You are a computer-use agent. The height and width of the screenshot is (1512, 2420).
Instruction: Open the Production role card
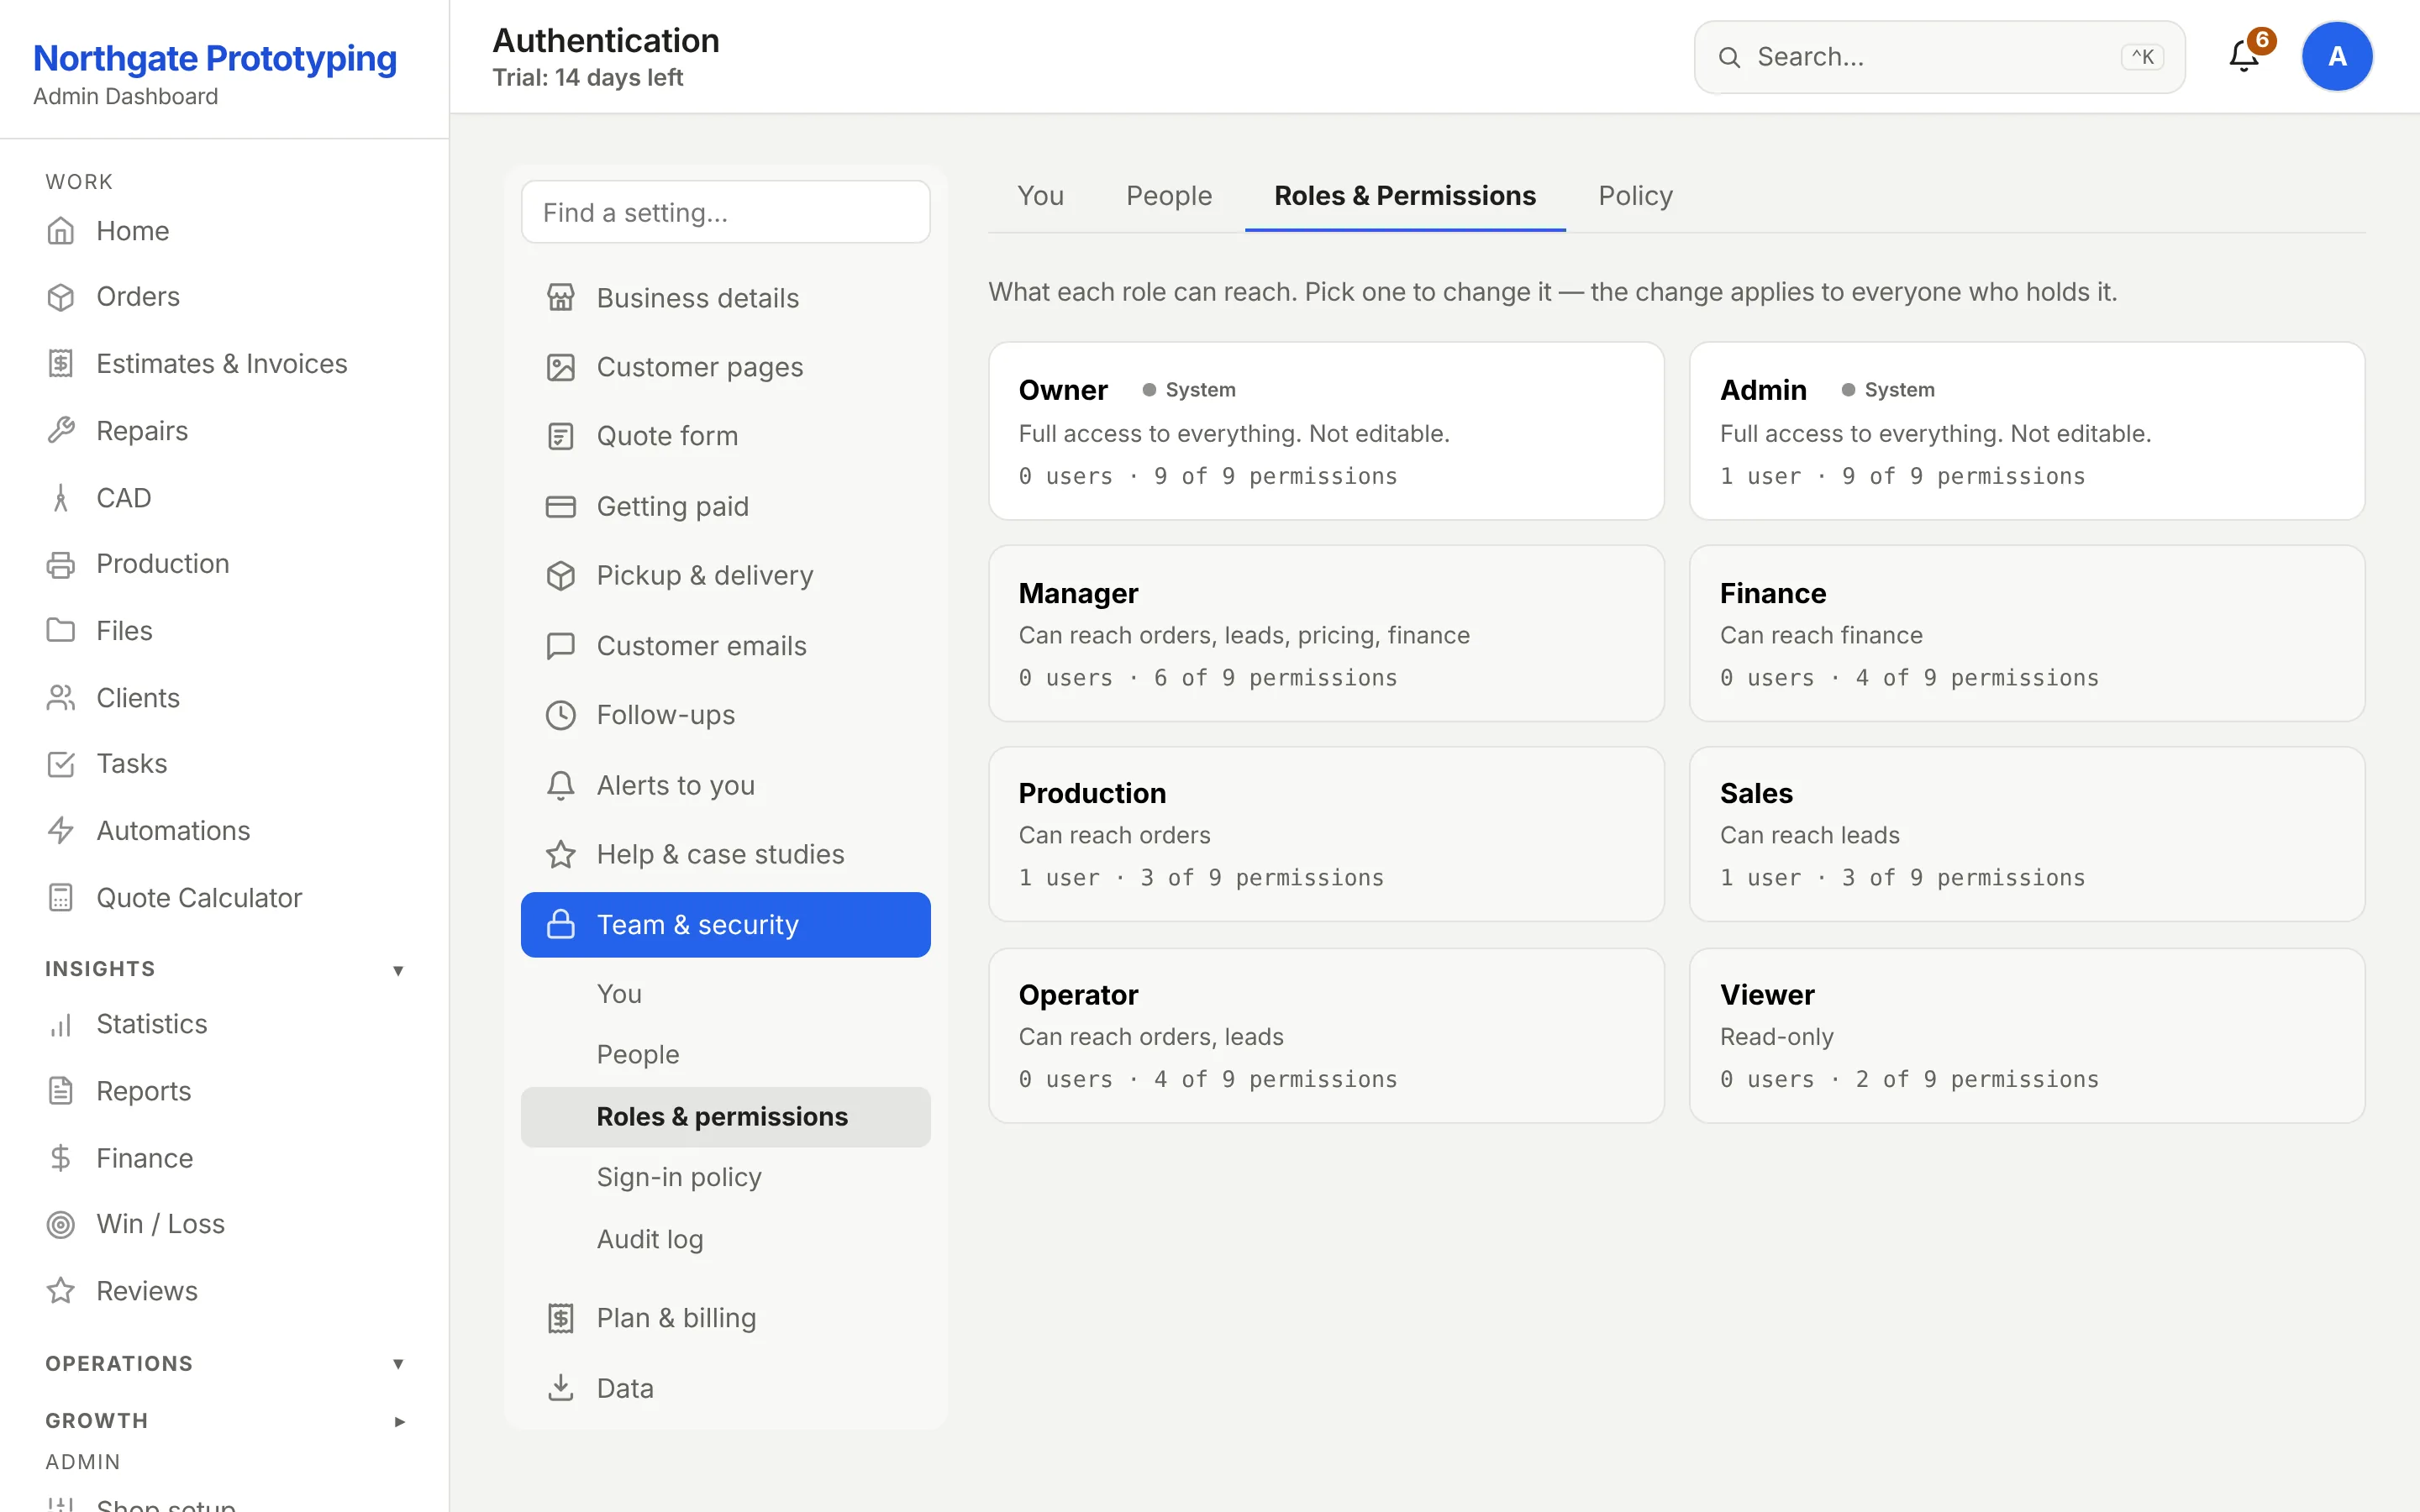1326,834
